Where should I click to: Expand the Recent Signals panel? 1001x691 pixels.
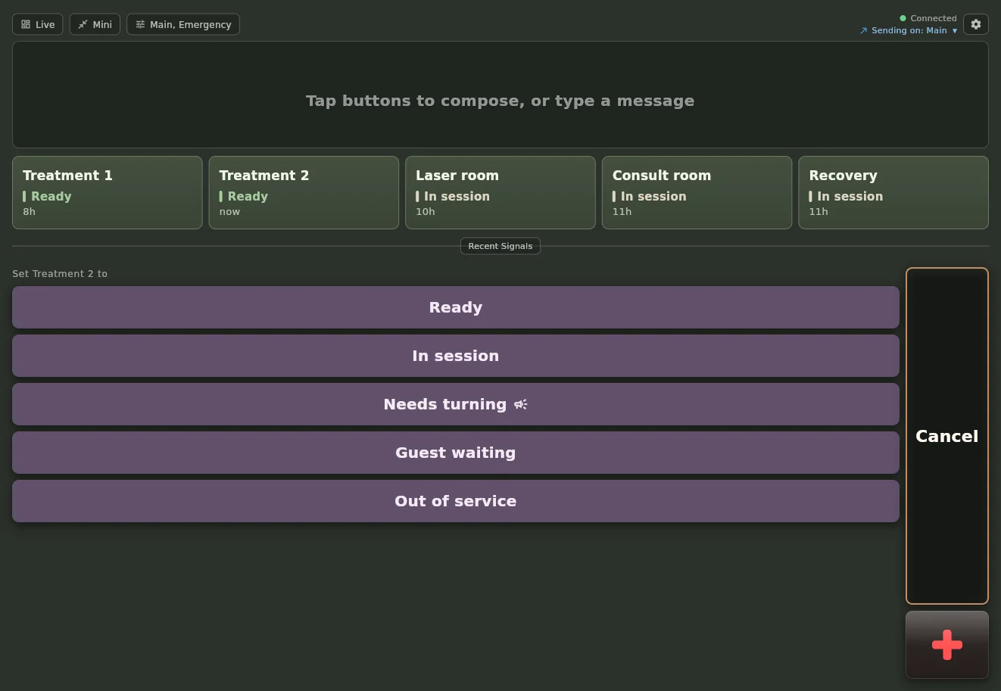[500, 246]
